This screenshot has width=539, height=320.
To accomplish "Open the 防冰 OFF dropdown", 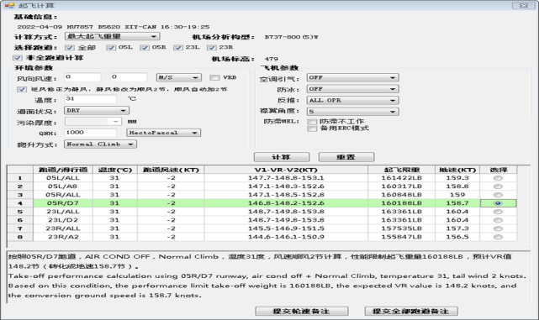I will (x=352, y=89).
